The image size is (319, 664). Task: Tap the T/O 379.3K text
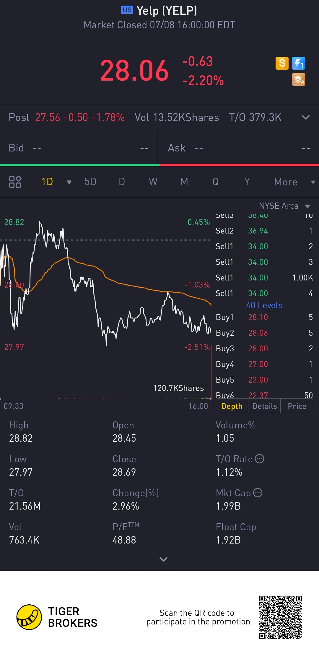point(255,118)
